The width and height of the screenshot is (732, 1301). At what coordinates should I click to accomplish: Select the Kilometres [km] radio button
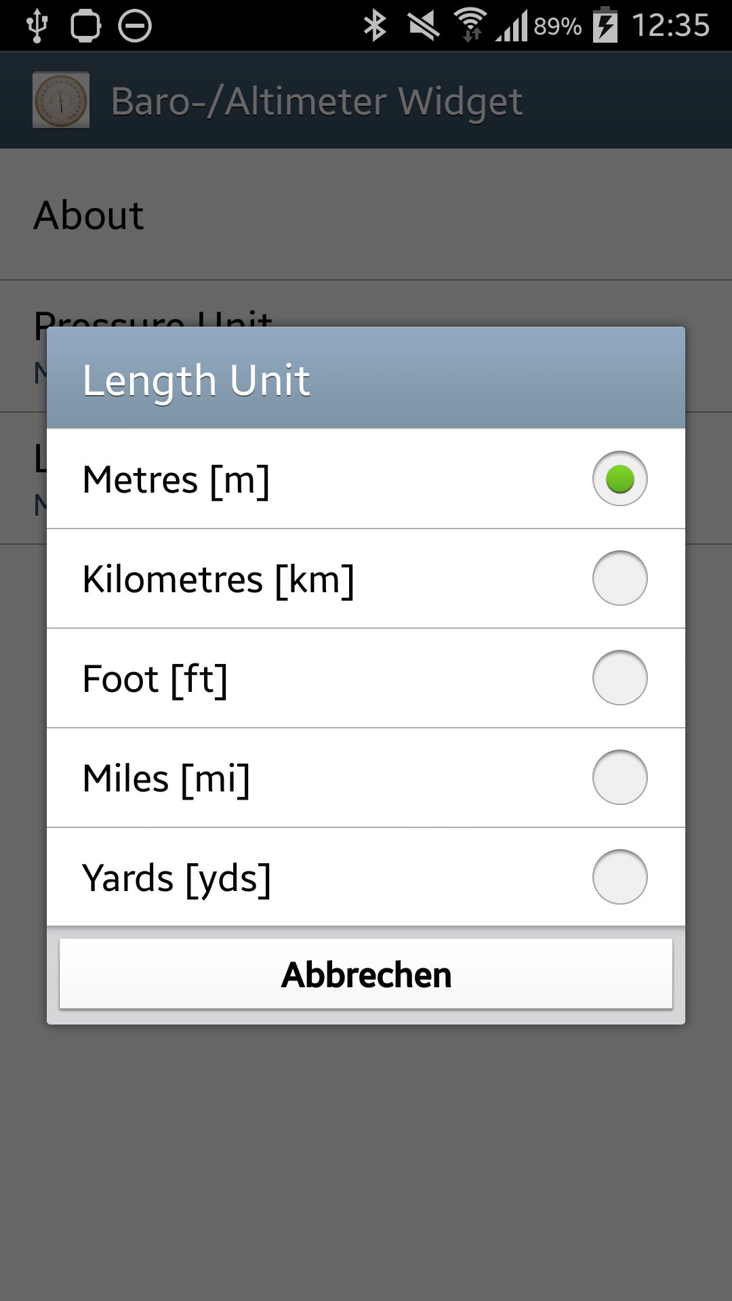pos(619,578)
